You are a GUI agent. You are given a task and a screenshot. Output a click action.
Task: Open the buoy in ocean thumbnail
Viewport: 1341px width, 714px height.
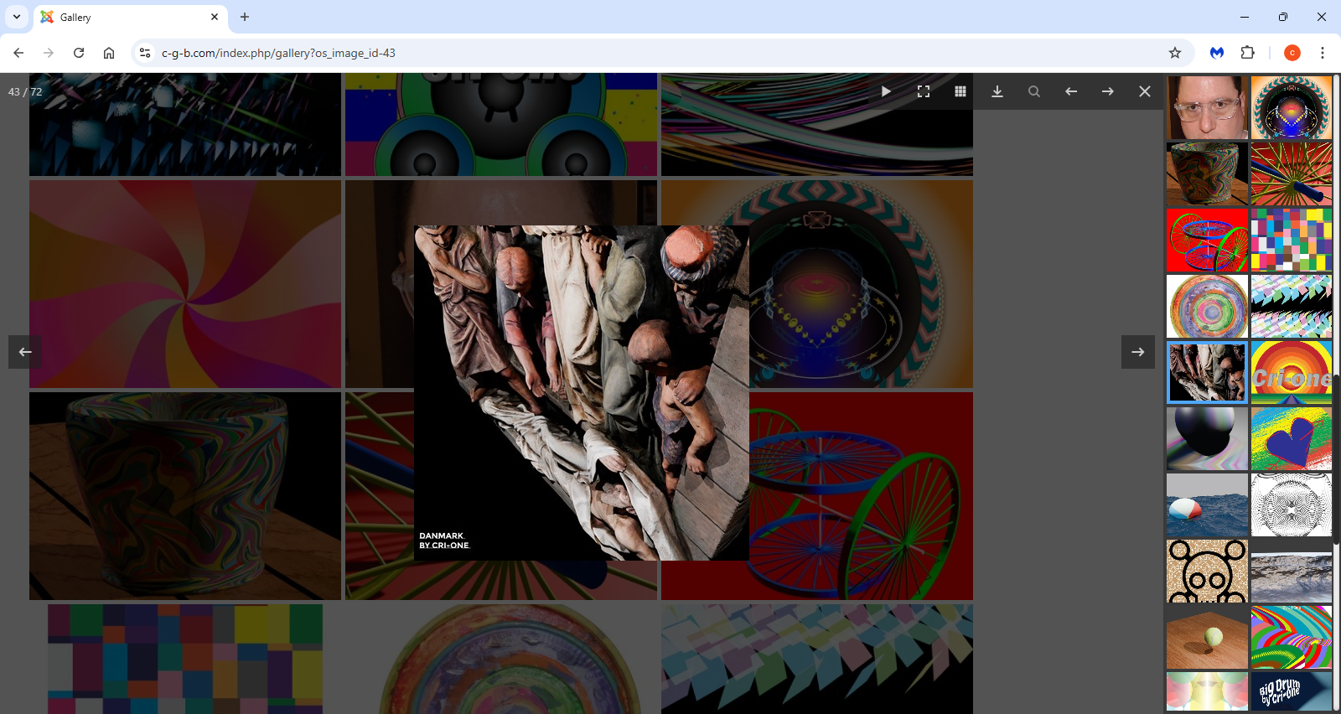tap(1208, 504)
